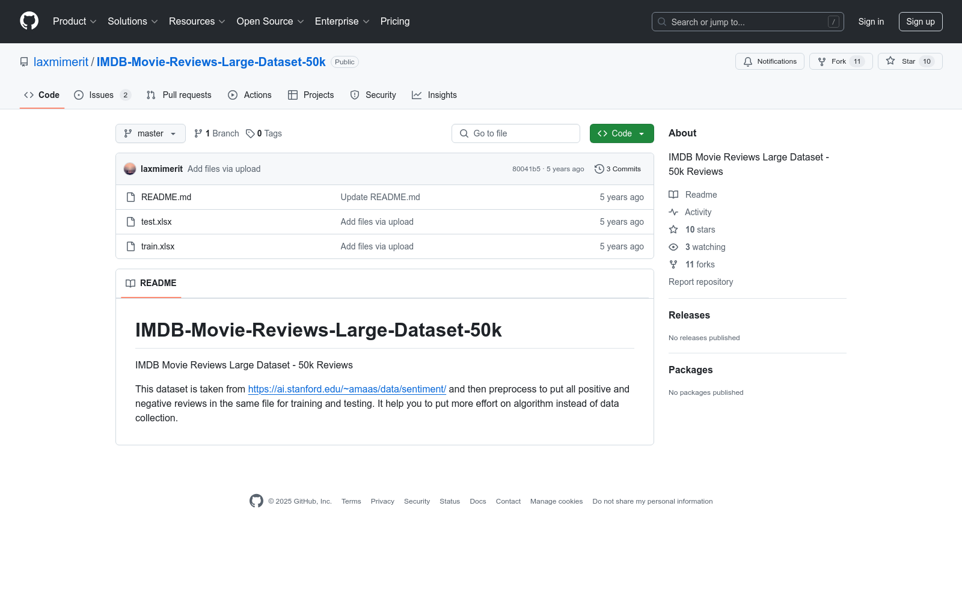Focus the Search or jump to field
The image size is (962, 601).
[748, 22]
